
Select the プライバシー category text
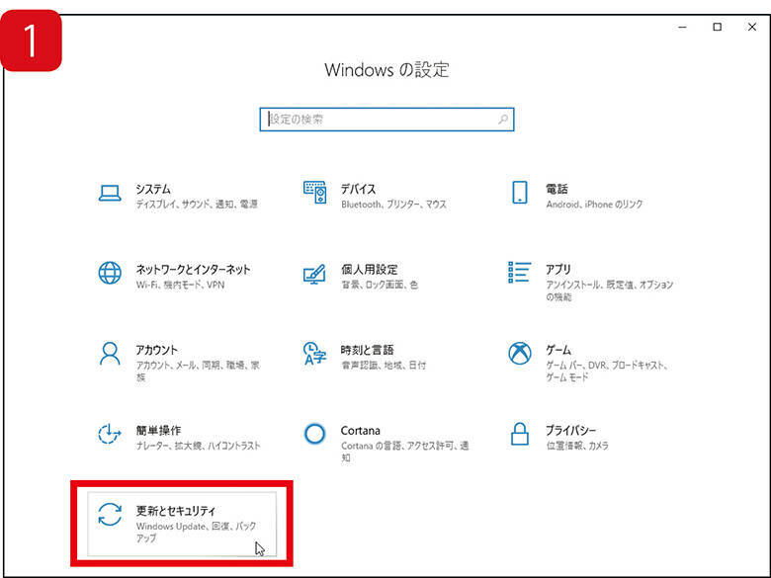[x=570, y=431]
